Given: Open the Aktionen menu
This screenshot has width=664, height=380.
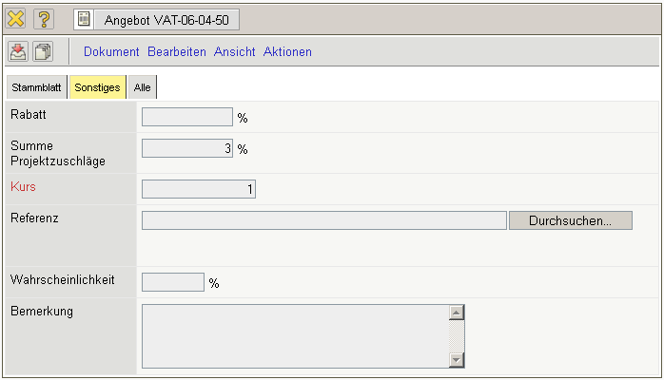Looking at the screenshot, I should click(x=287, y=52).
